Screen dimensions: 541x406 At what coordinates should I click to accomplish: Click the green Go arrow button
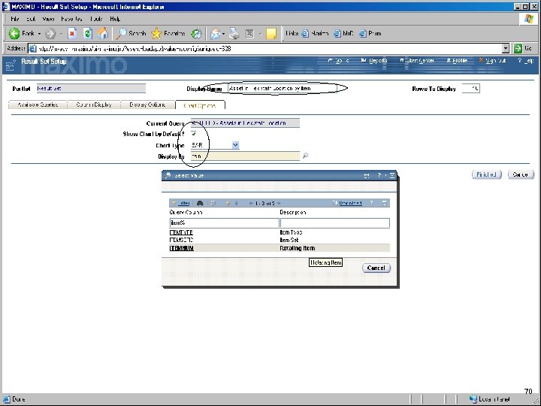coord(518,48)
